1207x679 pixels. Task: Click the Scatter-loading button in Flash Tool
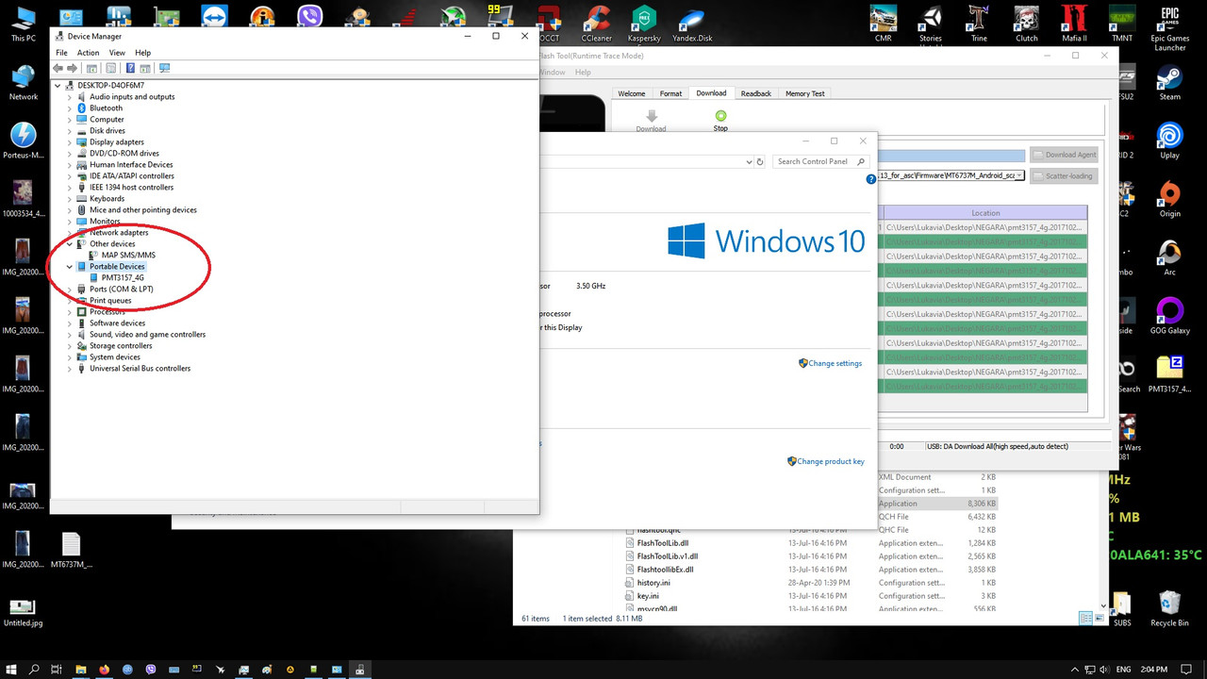click(x=1065, y=175)
